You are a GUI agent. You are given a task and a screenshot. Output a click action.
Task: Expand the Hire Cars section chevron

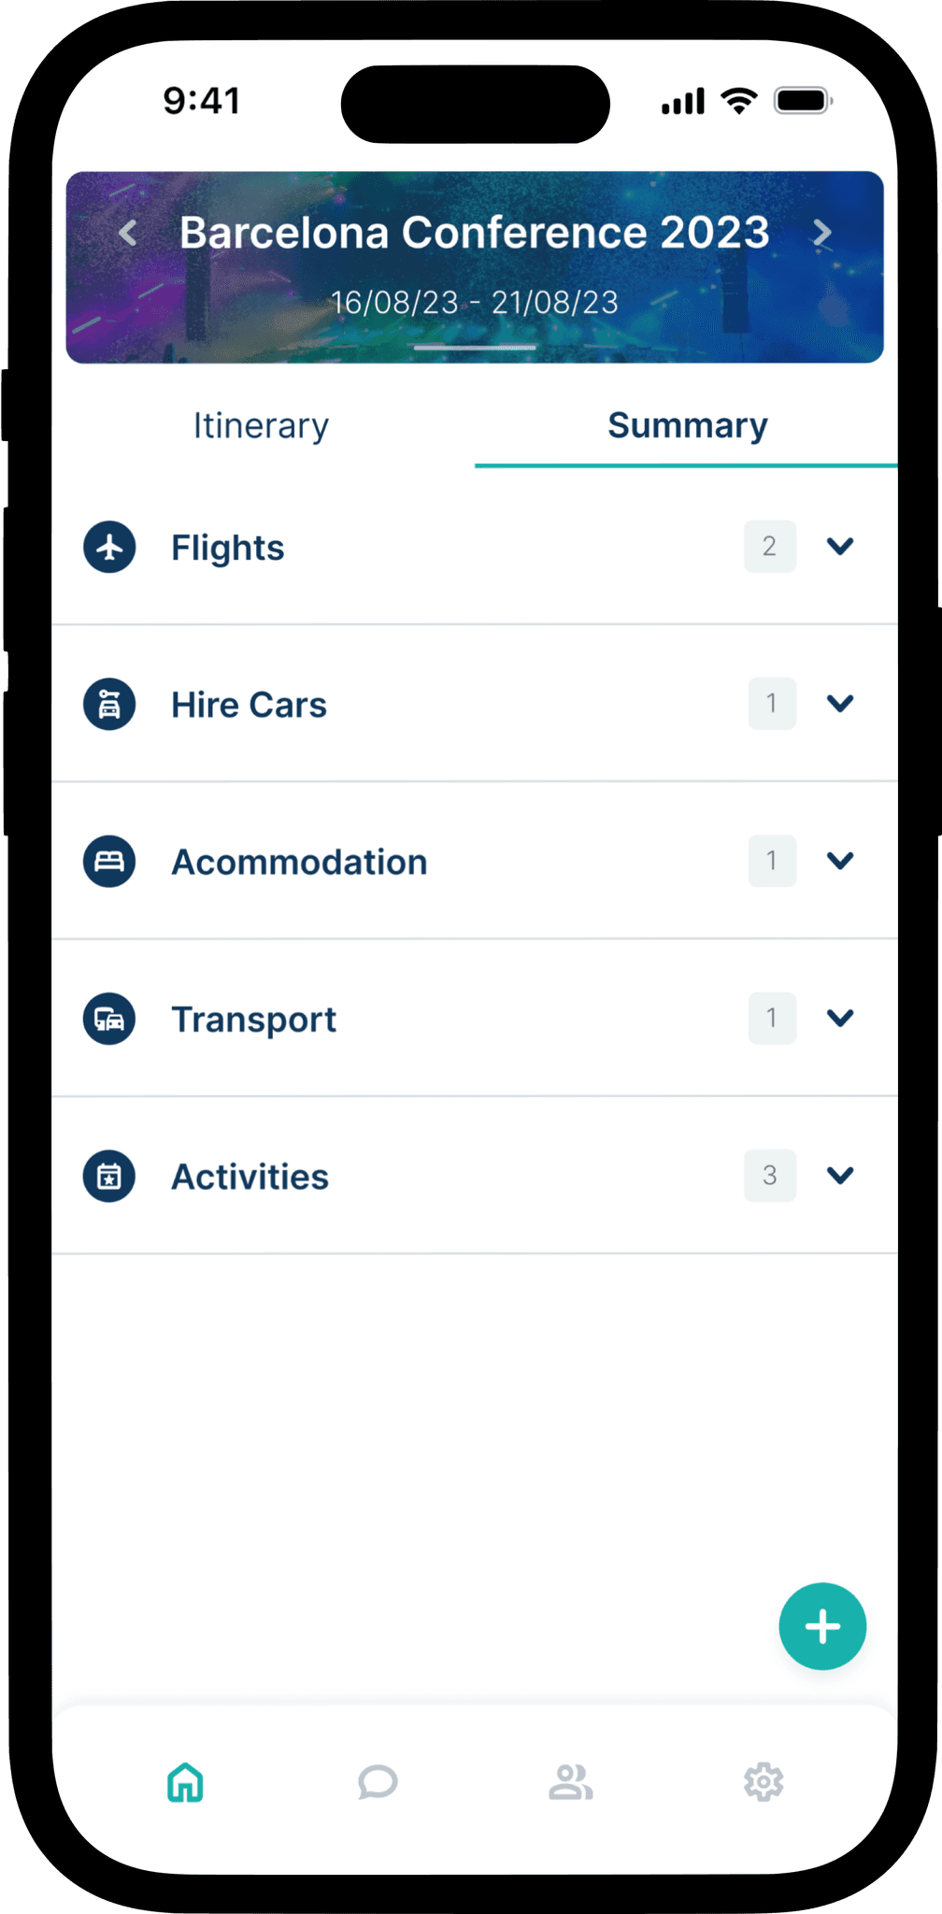coord(840,703)
